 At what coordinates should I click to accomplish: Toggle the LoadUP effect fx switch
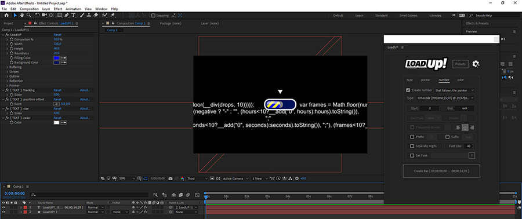click(x=7, y=35)
